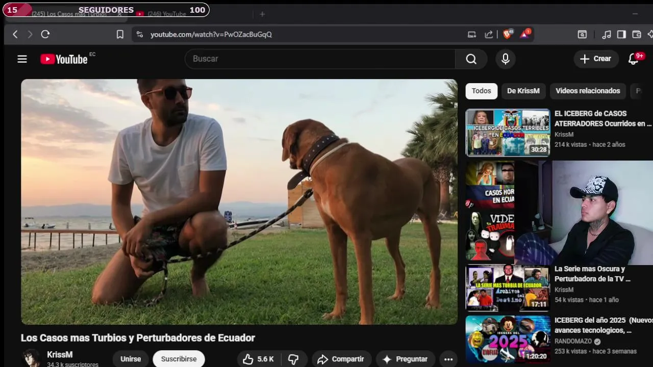
Task: Click the install app icon in address bar
Action: [x=472, y=34]
